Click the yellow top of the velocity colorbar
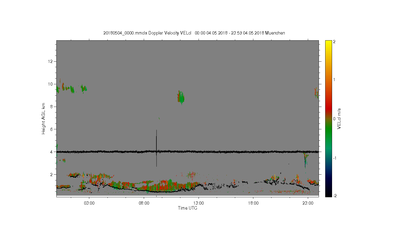Screen dimensions: 395x237 pyautogui.click(x=328, y=43)
